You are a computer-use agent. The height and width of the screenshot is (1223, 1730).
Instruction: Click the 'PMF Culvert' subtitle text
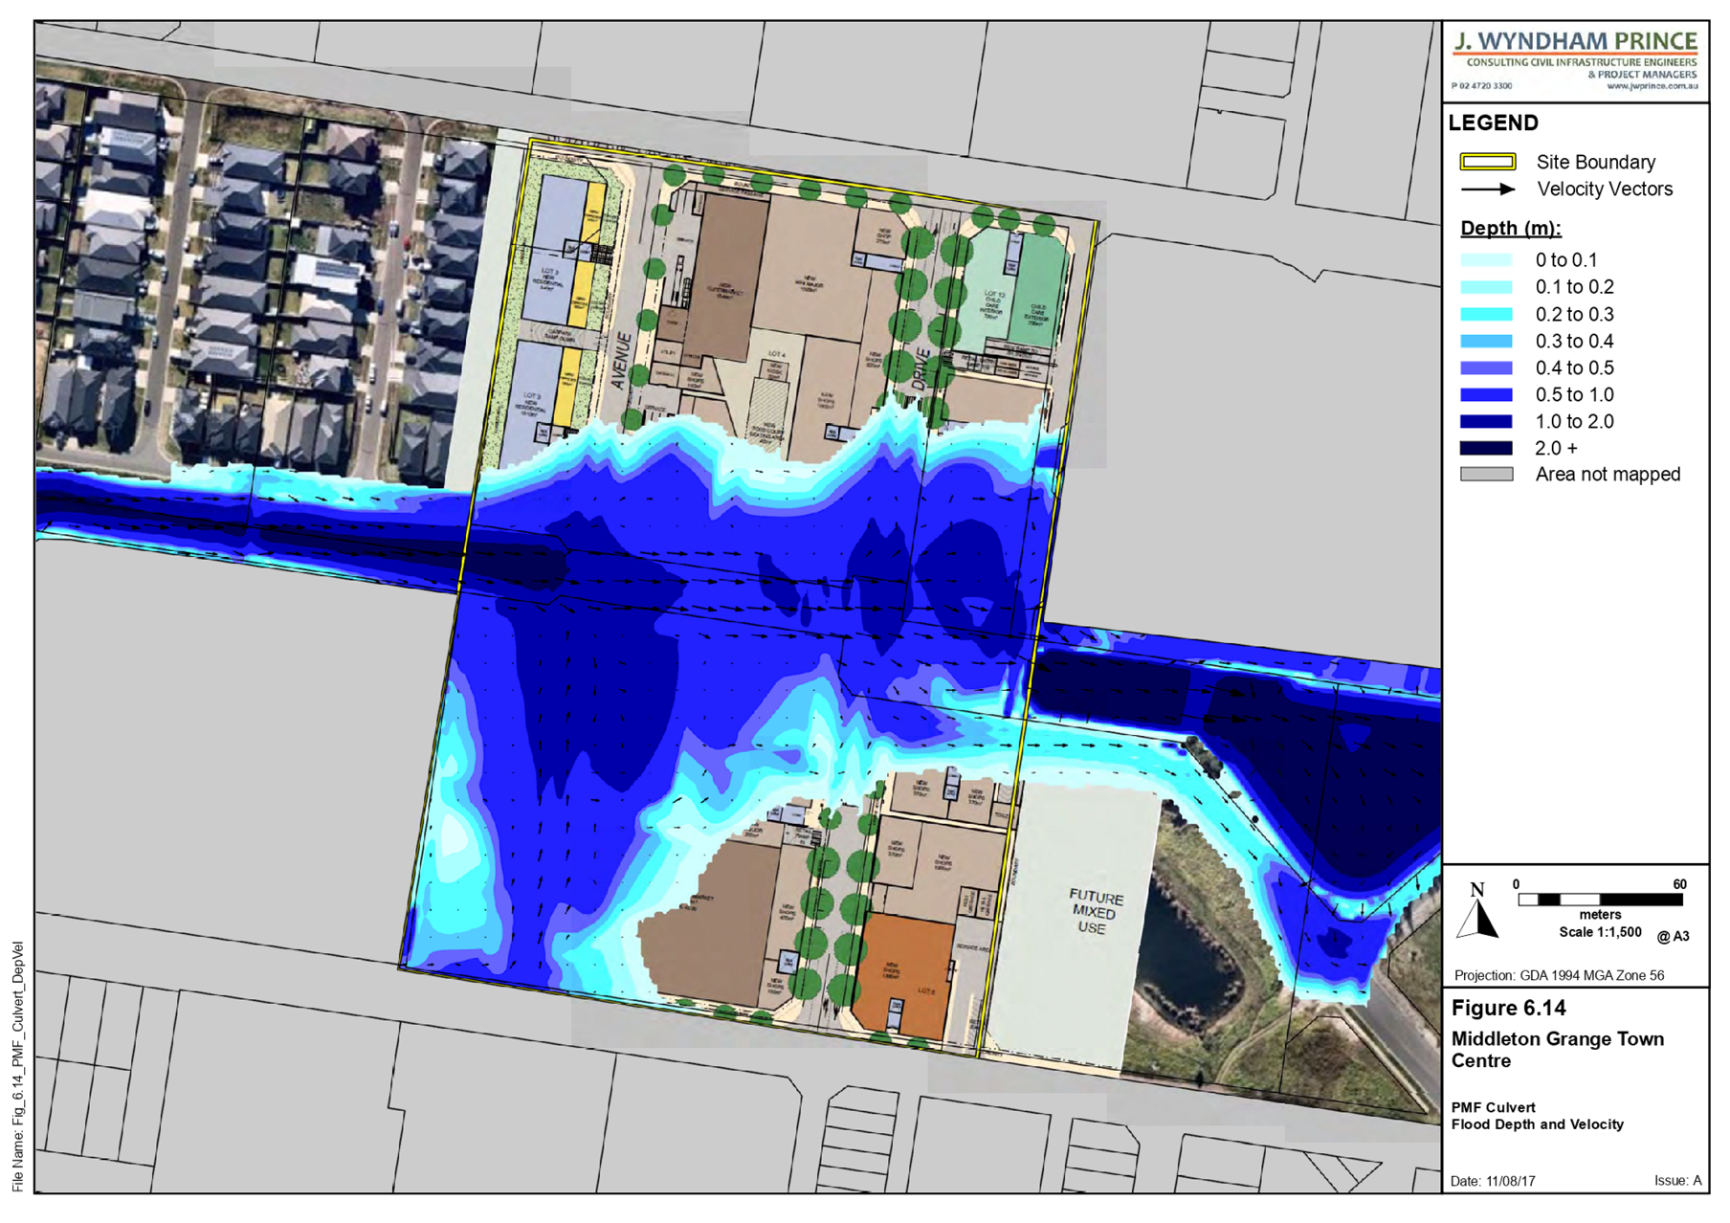(x=1494, y=1107)
